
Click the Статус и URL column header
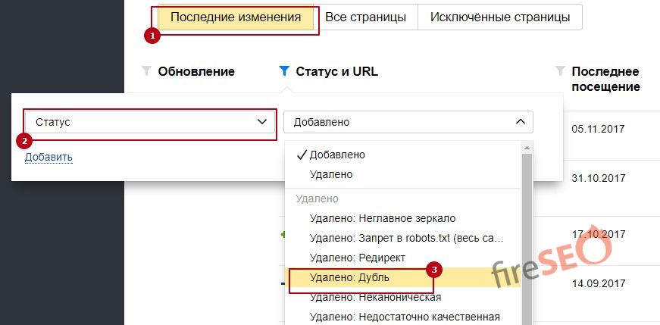(336, 71)
